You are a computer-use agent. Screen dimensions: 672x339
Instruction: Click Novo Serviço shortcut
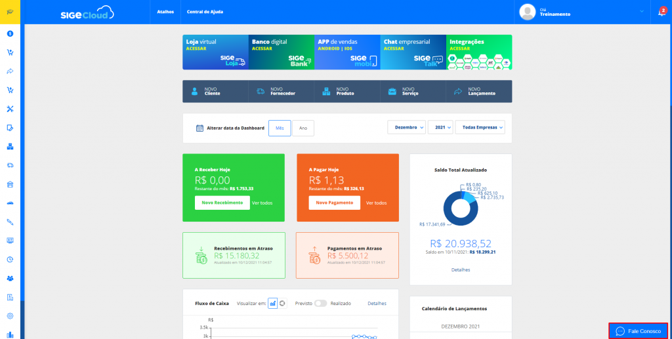coord(413,91)
